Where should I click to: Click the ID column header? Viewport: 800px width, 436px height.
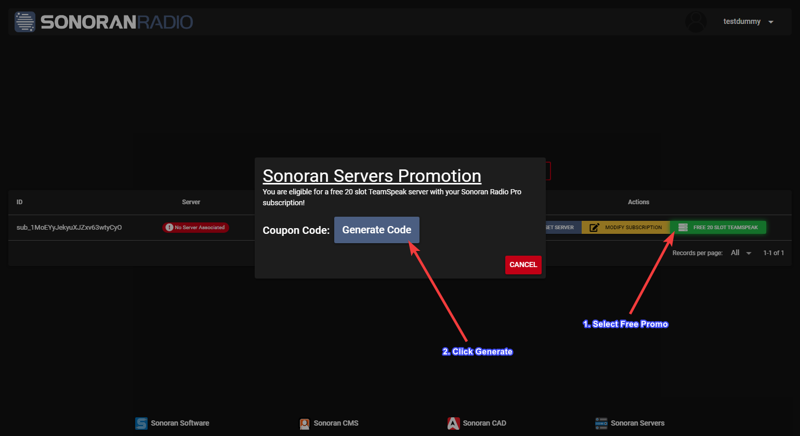tap(19, 202)
